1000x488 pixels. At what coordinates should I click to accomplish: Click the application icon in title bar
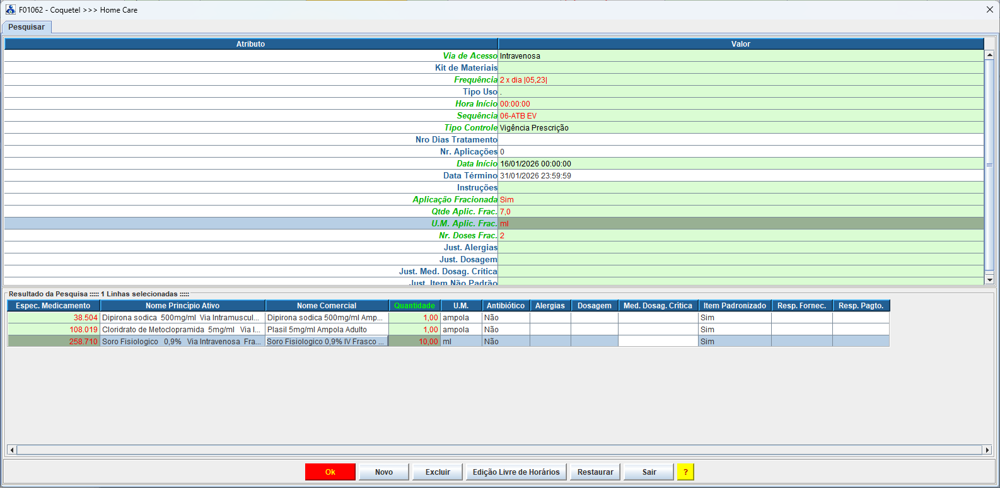10,9
